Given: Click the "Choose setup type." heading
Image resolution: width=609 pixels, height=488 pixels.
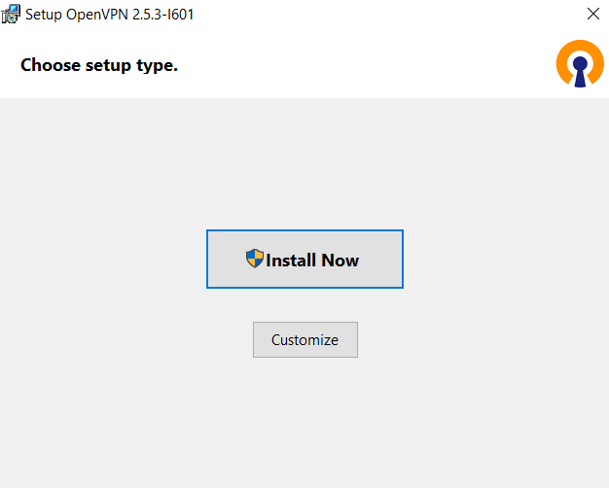Looking at the screenshot, I should click(x=99, y=66).
